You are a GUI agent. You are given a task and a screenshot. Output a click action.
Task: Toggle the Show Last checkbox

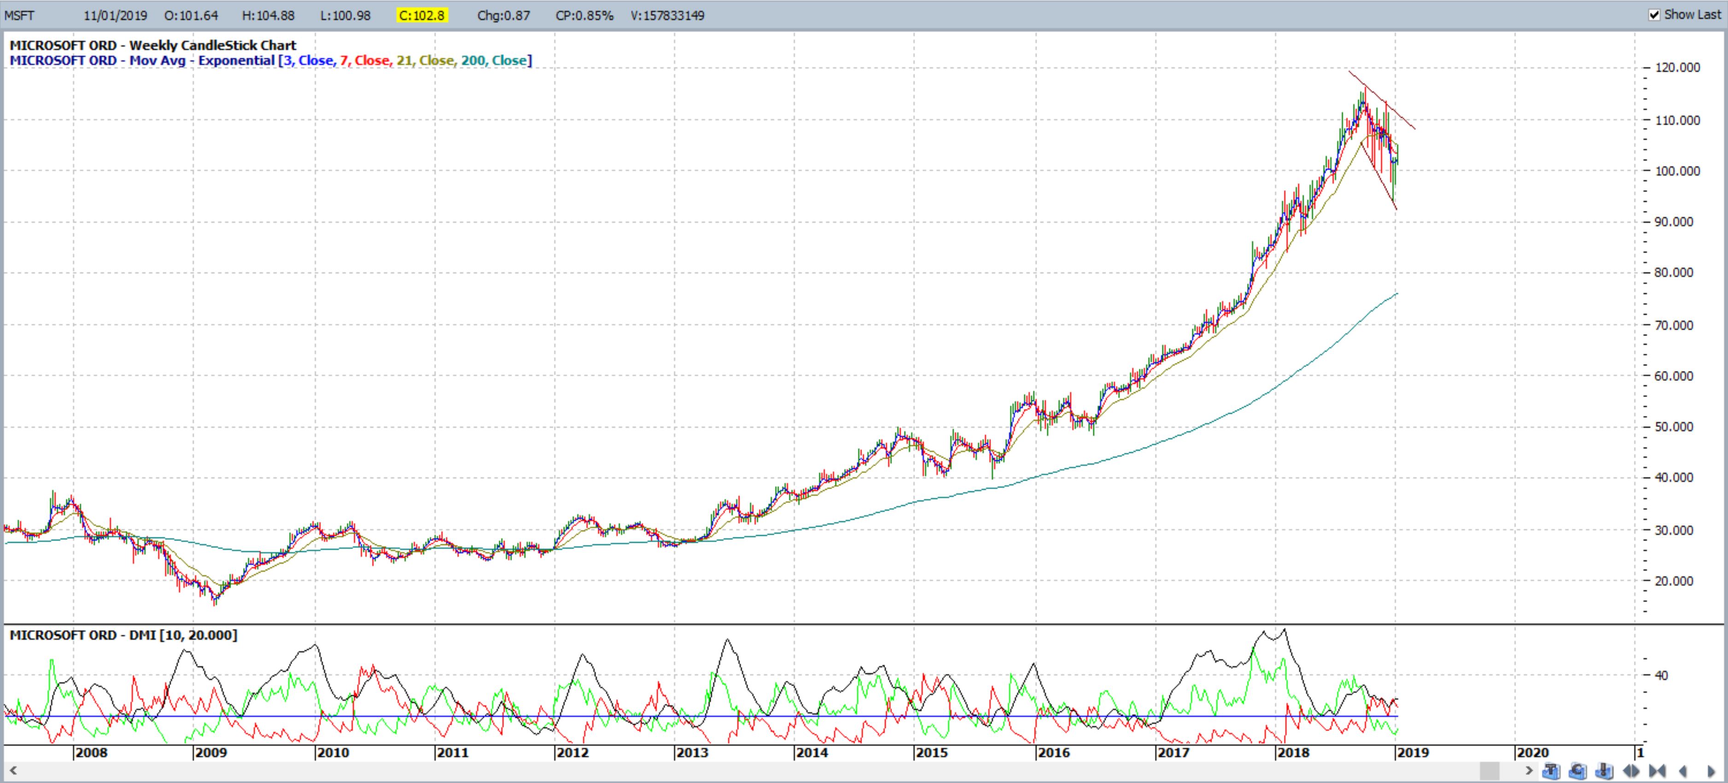click(1654, 15)
